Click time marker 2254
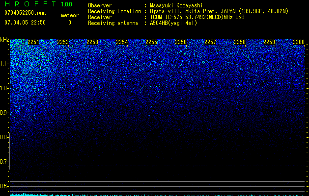The width and height of the screenshot is (309, 196). tap(122, 42)
